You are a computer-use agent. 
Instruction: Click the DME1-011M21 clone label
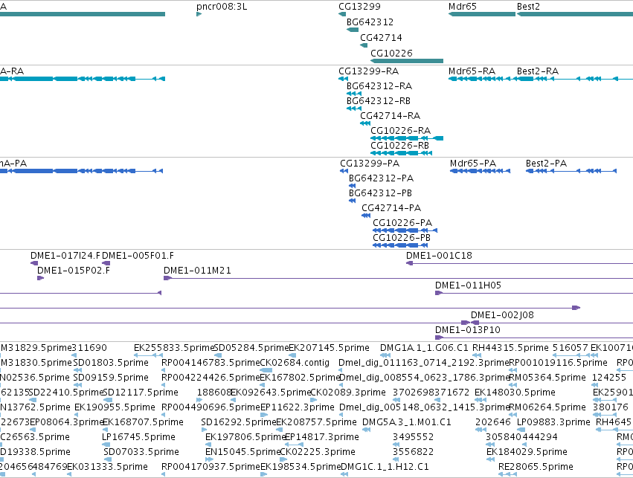(197, 271)
